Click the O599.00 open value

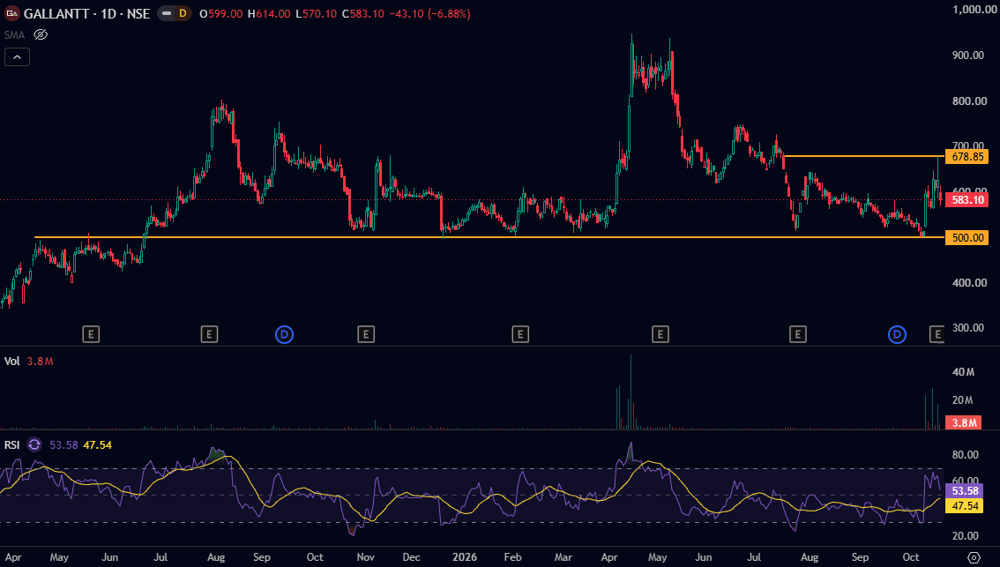tap(220, 13)
